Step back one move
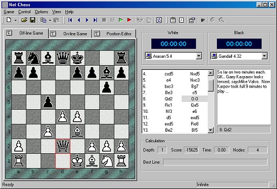Image resolution: width=277 pixels, height=189 pixels. (79, 20)
